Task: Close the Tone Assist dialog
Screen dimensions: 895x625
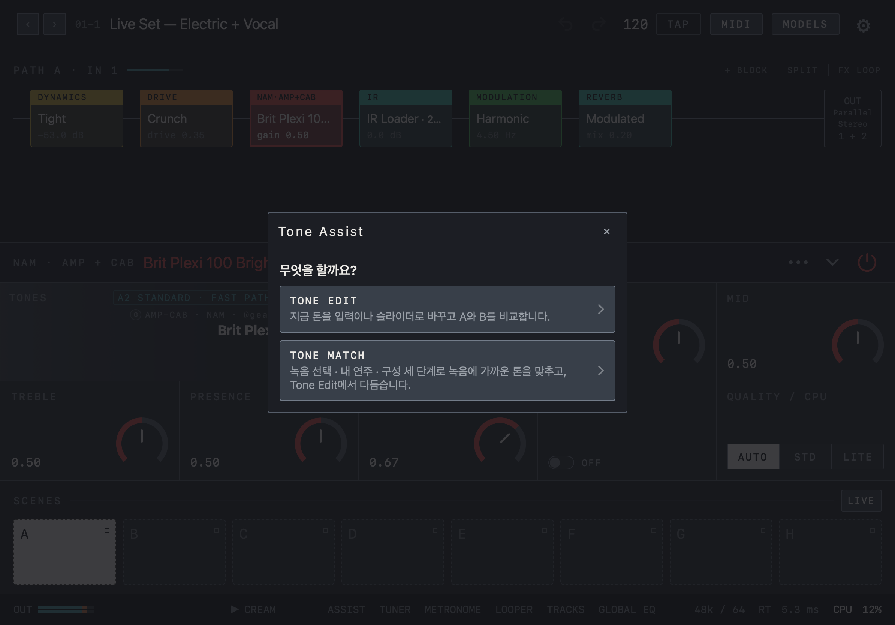Action: point(606,232)
